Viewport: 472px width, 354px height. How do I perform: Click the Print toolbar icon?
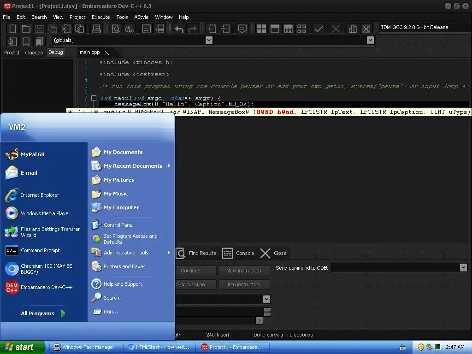(96, 29)
